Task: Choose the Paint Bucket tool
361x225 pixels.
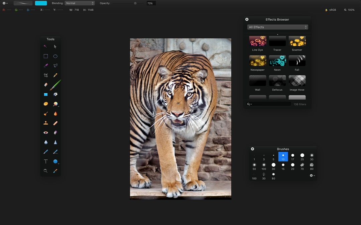Action: [x=55, y=94]
